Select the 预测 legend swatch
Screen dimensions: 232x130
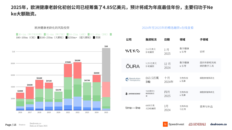click(94, 38)
